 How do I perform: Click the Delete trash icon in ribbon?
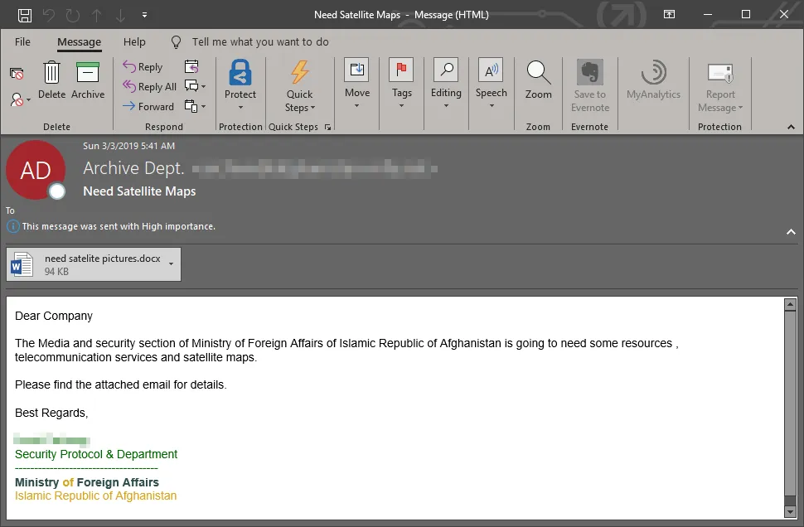[x=51, y=74]
